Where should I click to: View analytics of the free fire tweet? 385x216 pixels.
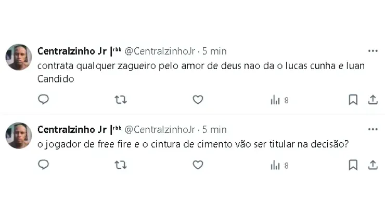pos(279,166)
